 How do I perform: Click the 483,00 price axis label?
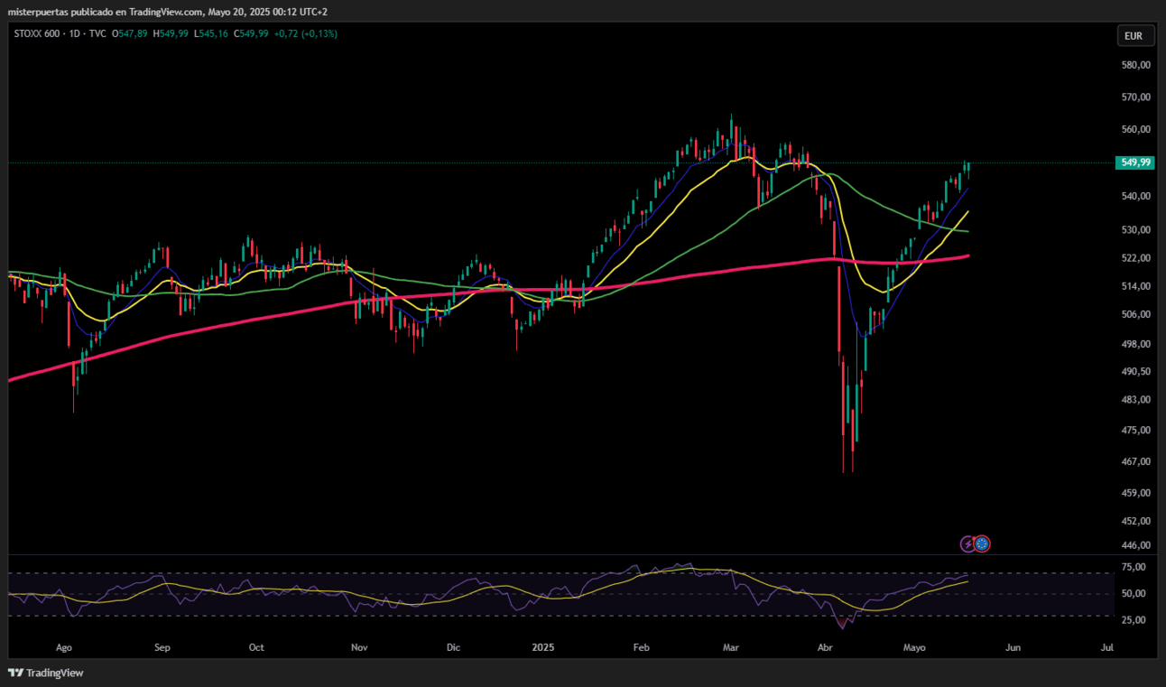click(1135, 399)
